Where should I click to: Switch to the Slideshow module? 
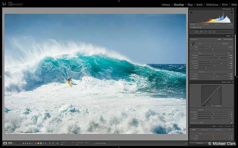[x=212, y=5]
